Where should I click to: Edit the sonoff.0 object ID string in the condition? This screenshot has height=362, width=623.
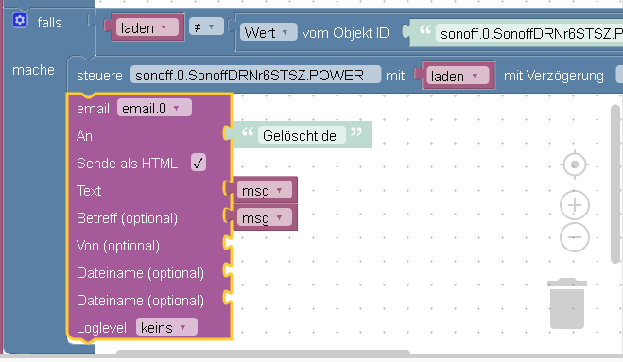529,33
